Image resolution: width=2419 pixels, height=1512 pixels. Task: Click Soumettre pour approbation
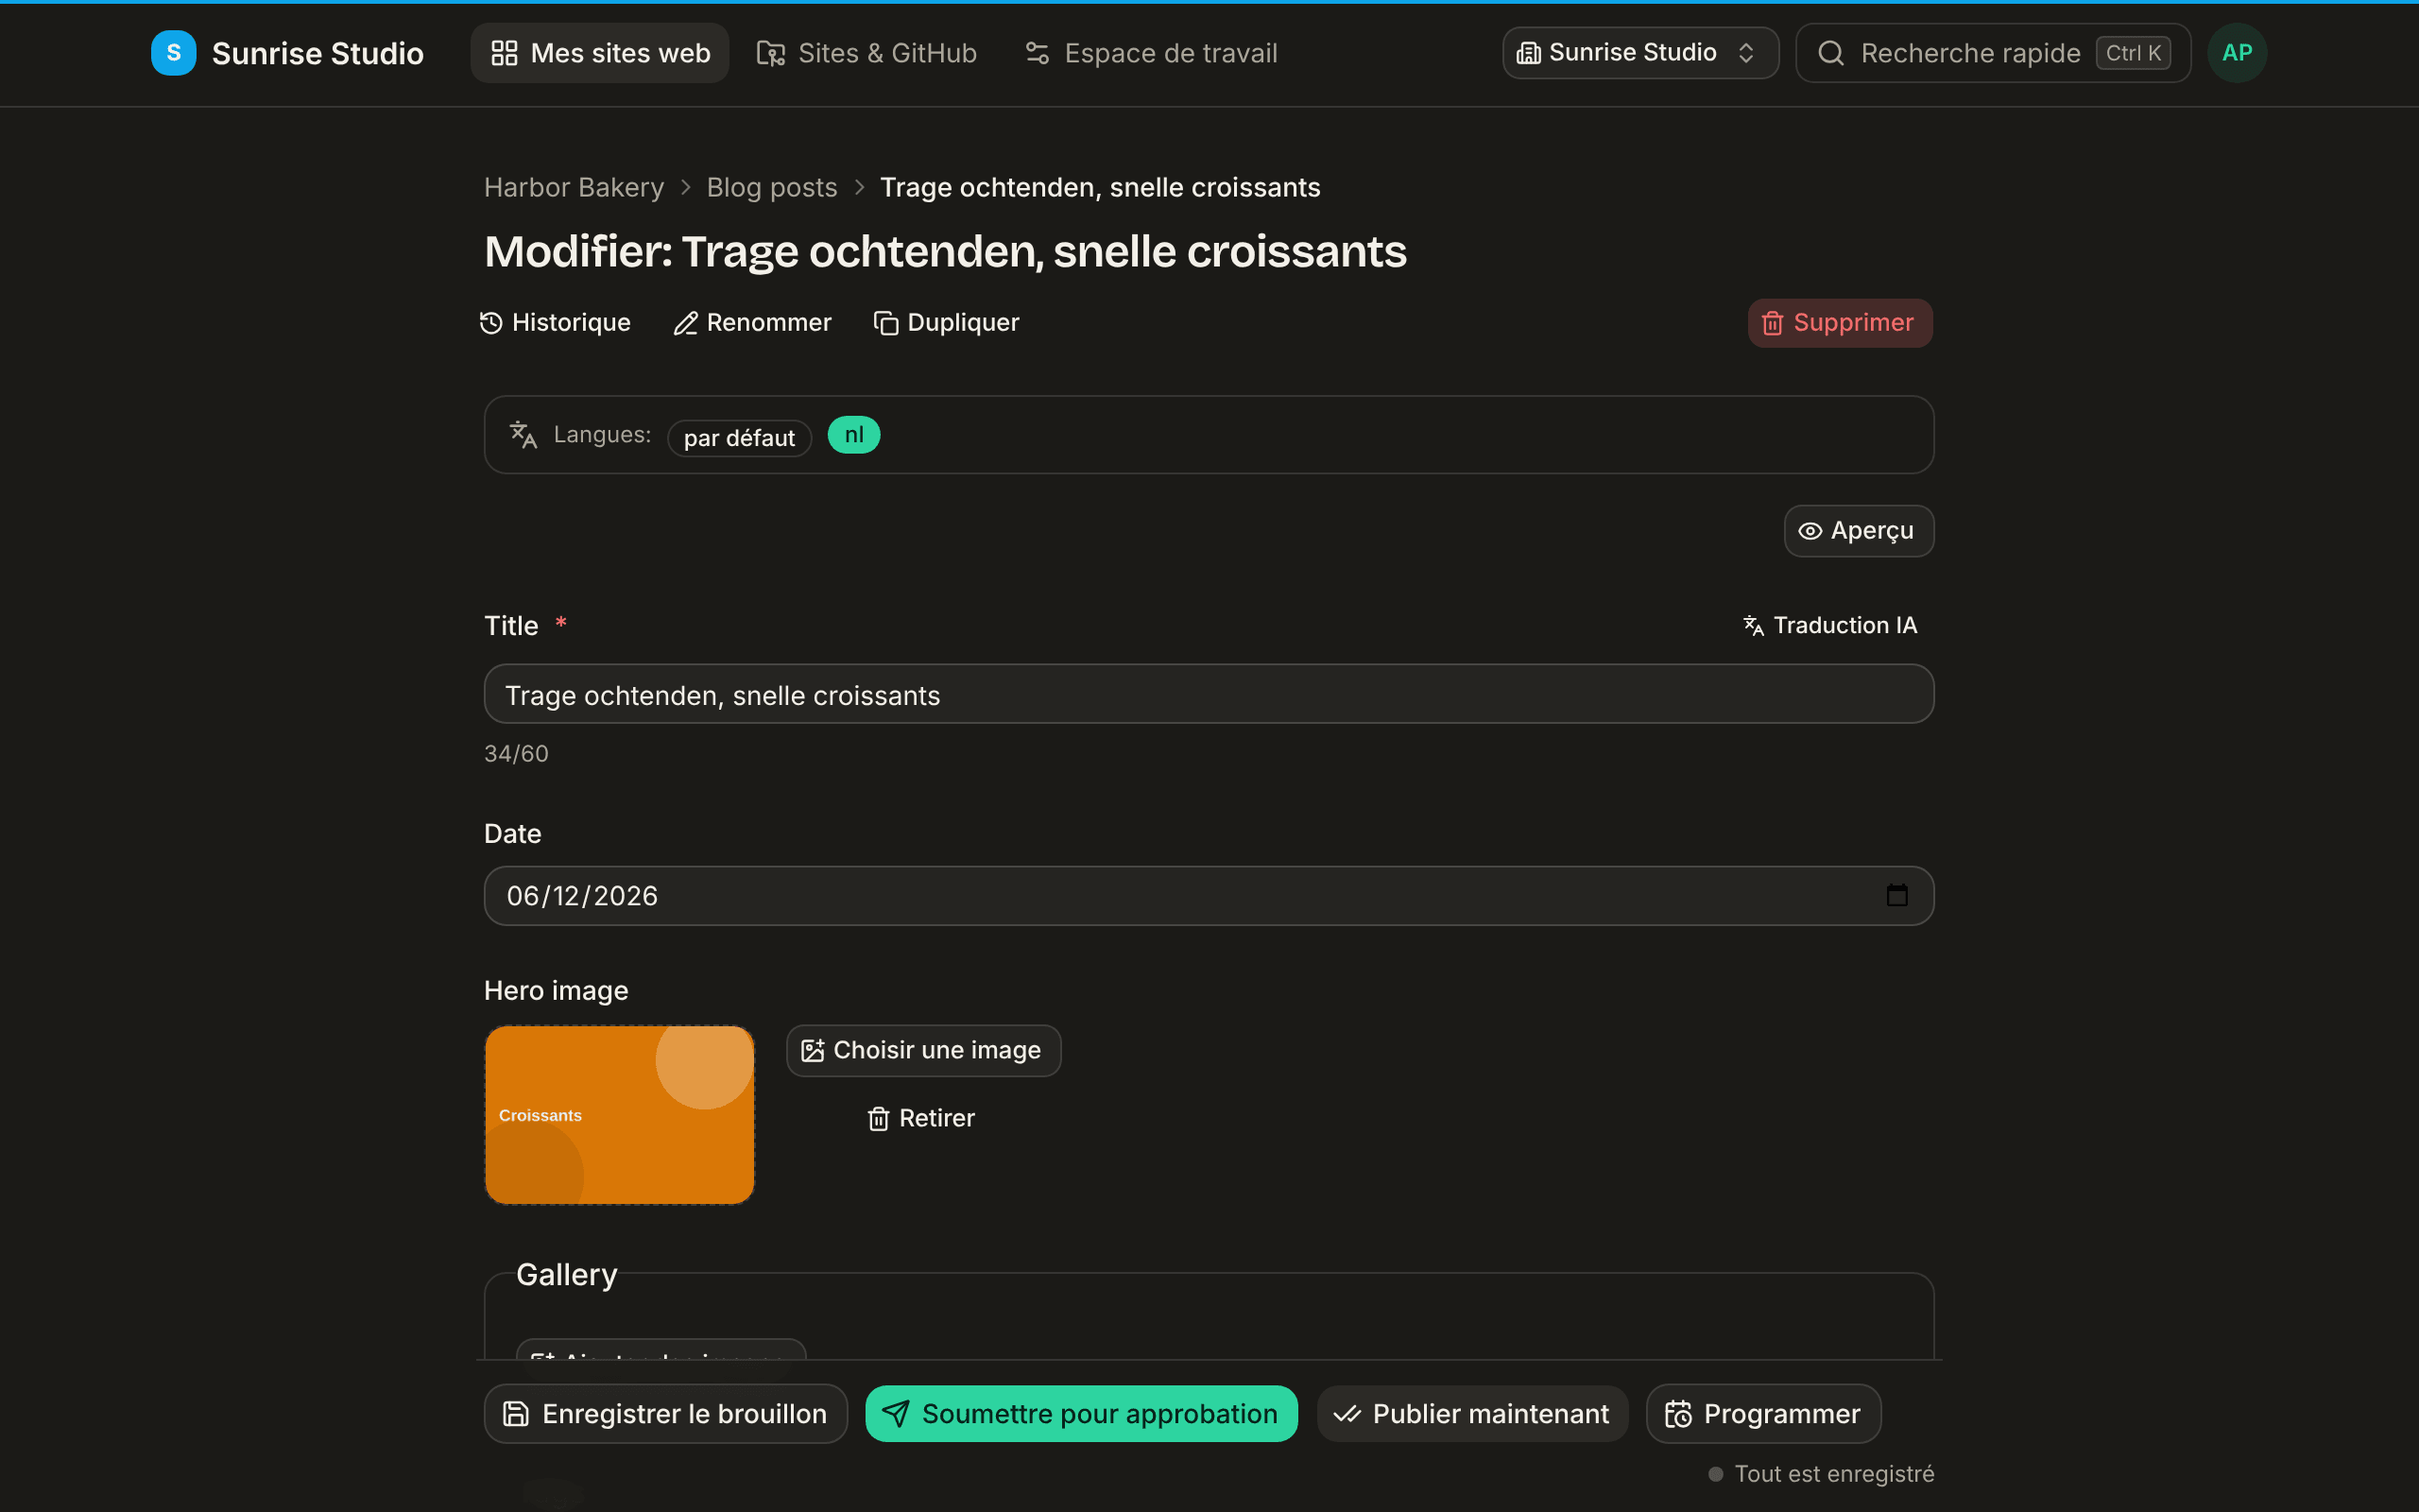point(1082,1414)
